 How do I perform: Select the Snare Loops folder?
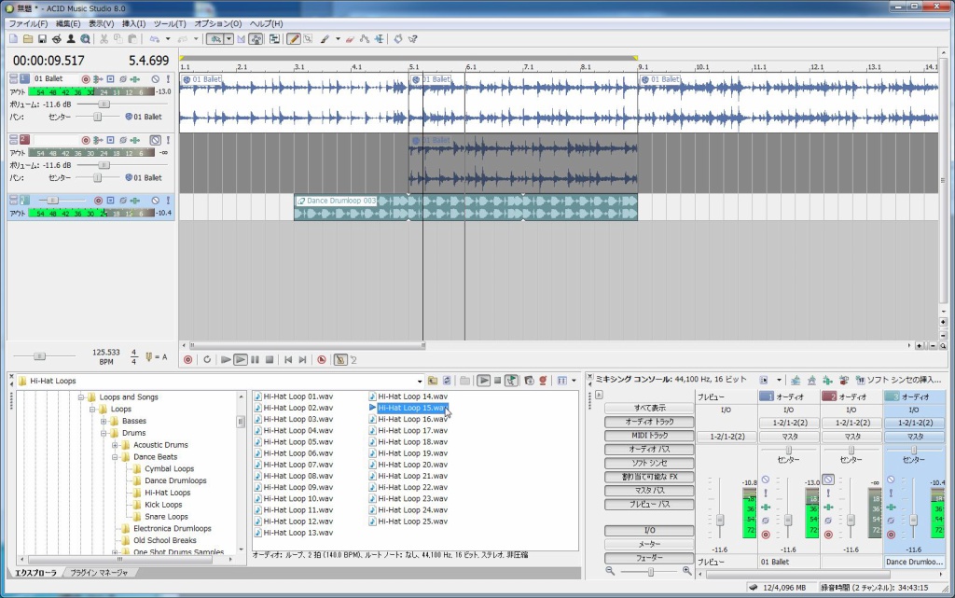(x=166, y=517)
